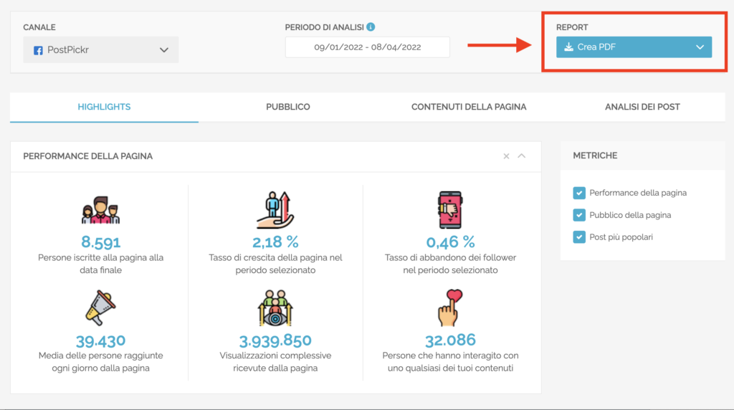Click the thumbs-down phone icon above 0,46 %
Viewport: 734px width, 410px height.
pyautogui.click(x=450, y=210)
